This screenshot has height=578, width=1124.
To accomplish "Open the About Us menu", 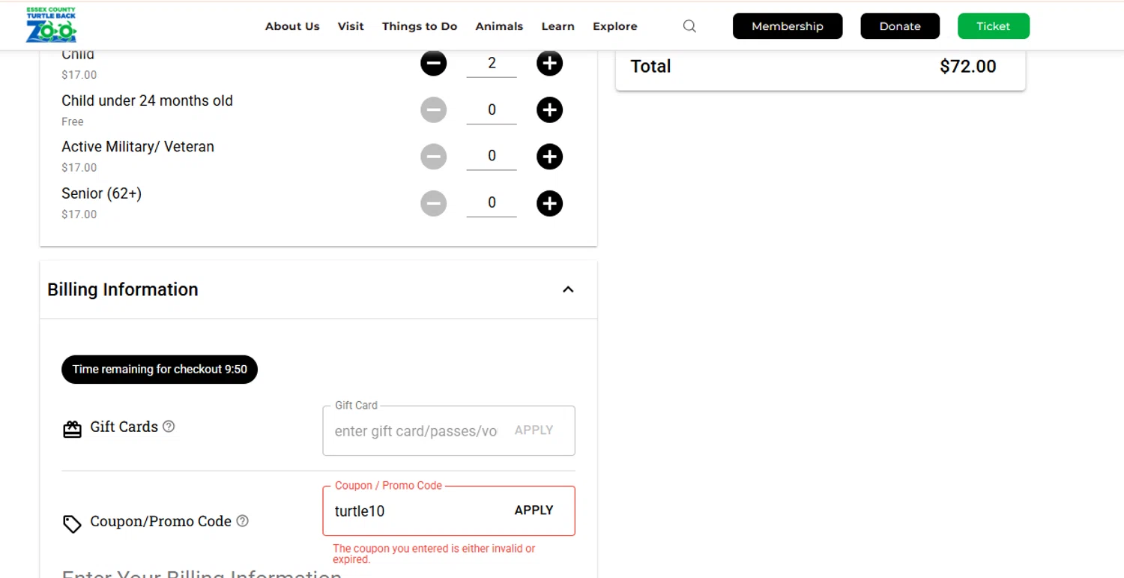I will [292, 26].
